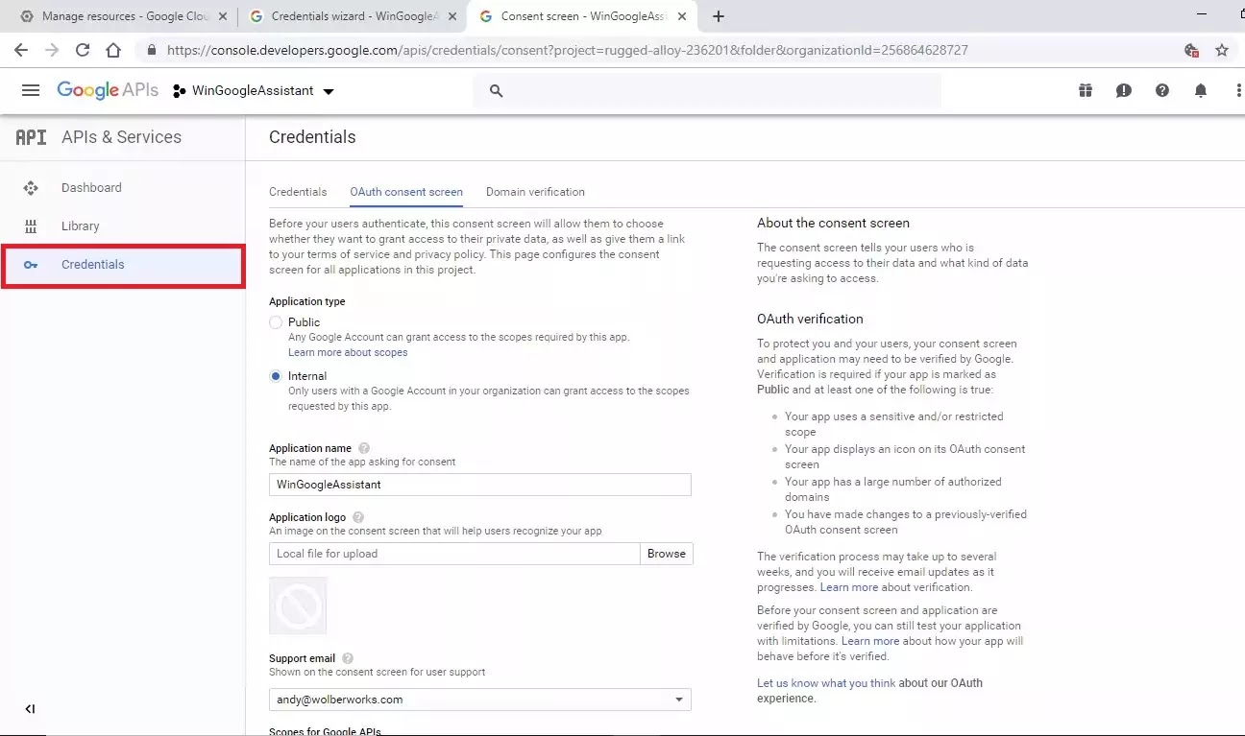Click the Local file for upload field
Screen dimensions: 1245x736
click(x=454, y=554)
